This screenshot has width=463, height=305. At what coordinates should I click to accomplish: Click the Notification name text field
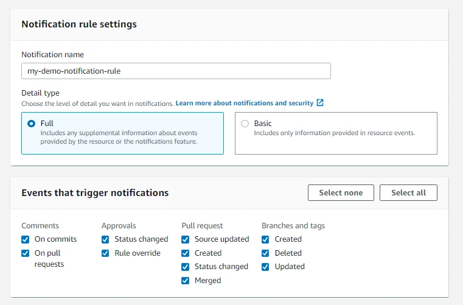pyautogui.click(x=176, y=71)
